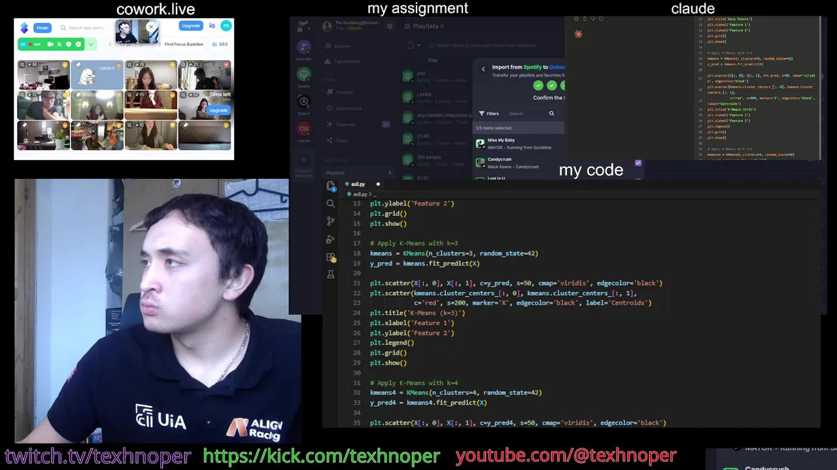837x470 pixels.
Task: Toggle the select-all checkbox in Playlists
Action: pyautogui.click(x=411, y=45)
